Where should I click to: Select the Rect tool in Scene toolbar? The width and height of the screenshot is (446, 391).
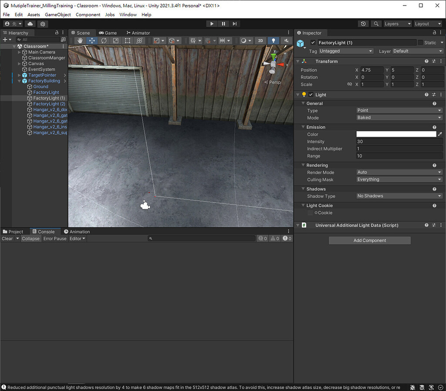click(x=127, y=40)
